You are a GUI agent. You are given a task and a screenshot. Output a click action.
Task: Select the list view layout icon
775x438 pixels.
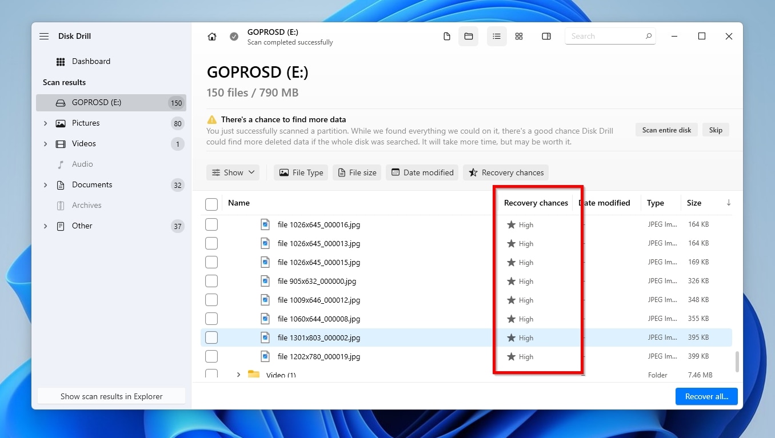[497, 37]
